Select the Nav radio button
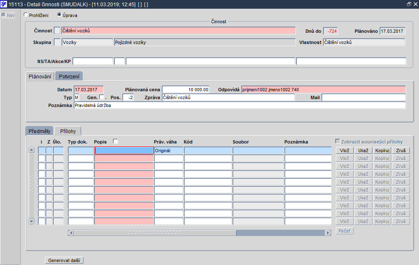This screenshot has width=419, height=265. pyautogui.click(x=4, y=15)
